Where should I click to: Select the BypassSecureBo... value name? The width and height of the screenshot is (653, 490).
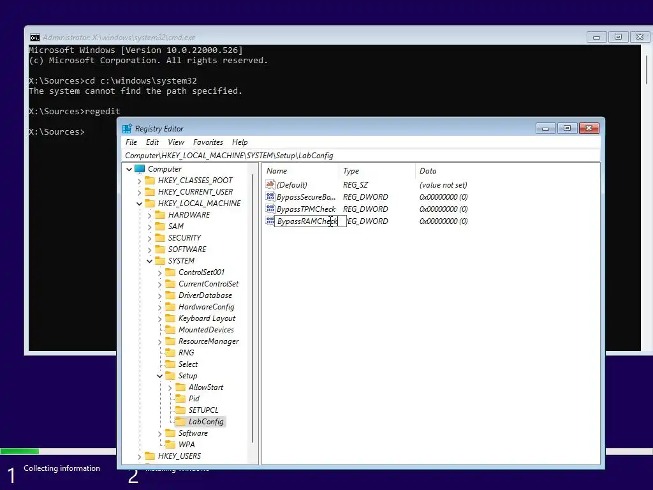click(306, 197)
